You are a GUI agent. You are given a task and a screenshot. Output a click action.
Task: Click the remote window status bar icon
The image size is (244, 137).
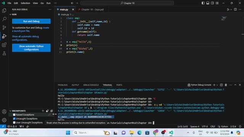coord(3,126)
